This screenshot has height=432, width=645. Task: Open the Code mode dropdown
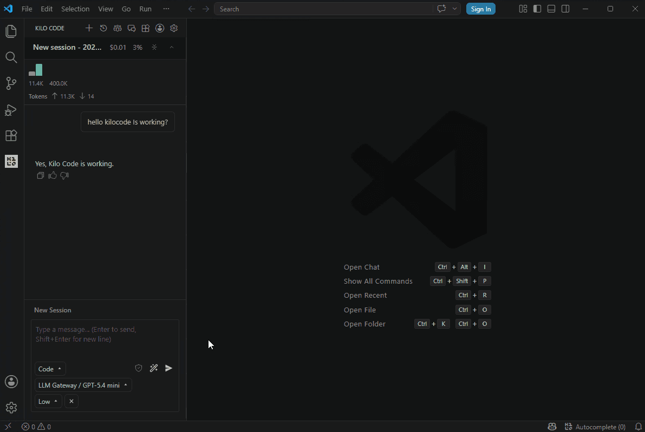tap(50, 369)
